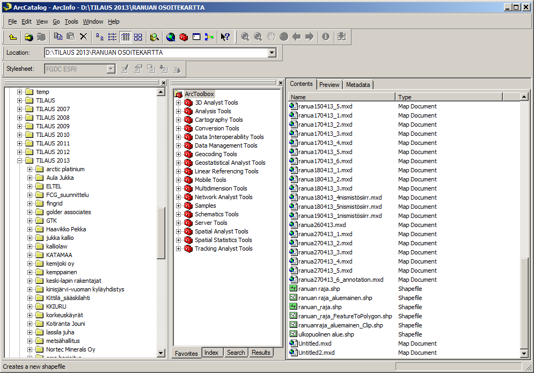Open the Tools menu
This screenshot has width=534, height=373.
(x=71, y=21)
